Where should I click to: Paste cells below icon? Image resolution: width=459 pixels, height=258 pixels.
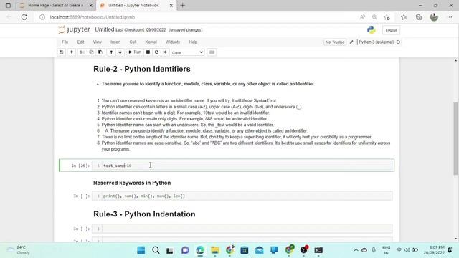coord(100,52)
